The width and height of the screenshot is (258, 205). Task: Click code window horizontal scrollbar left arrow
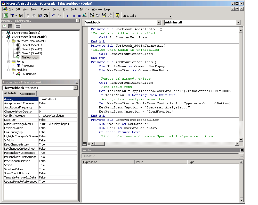(93, 143)
